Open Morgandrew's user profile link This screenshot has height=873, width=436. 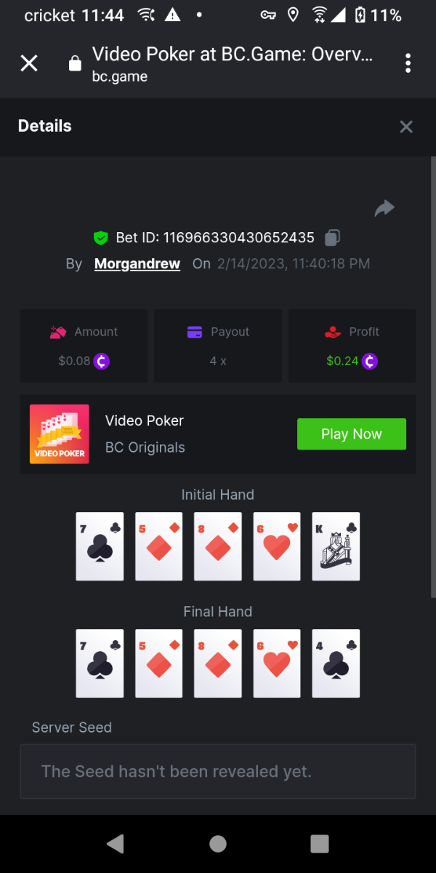point(137,263)
